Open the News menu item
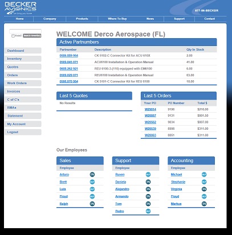This screenshot has width=232, height=235. click(x=150, y=19)
